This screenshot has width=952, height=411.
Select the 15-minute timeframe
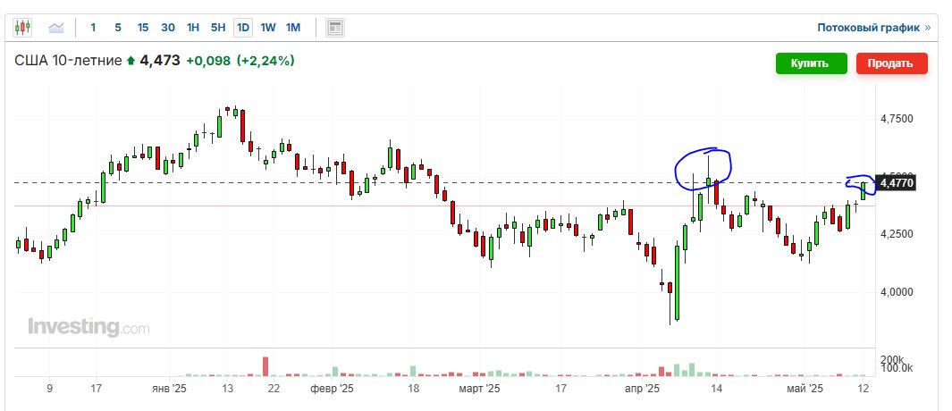coord(143,28)
